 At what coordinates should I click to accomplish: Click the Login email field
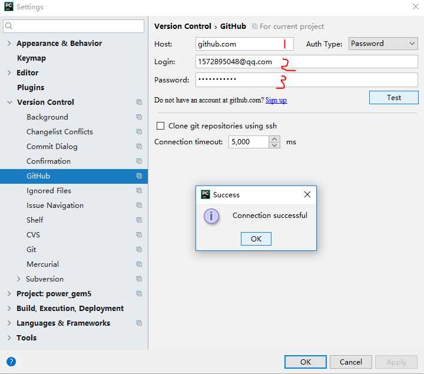307,62
